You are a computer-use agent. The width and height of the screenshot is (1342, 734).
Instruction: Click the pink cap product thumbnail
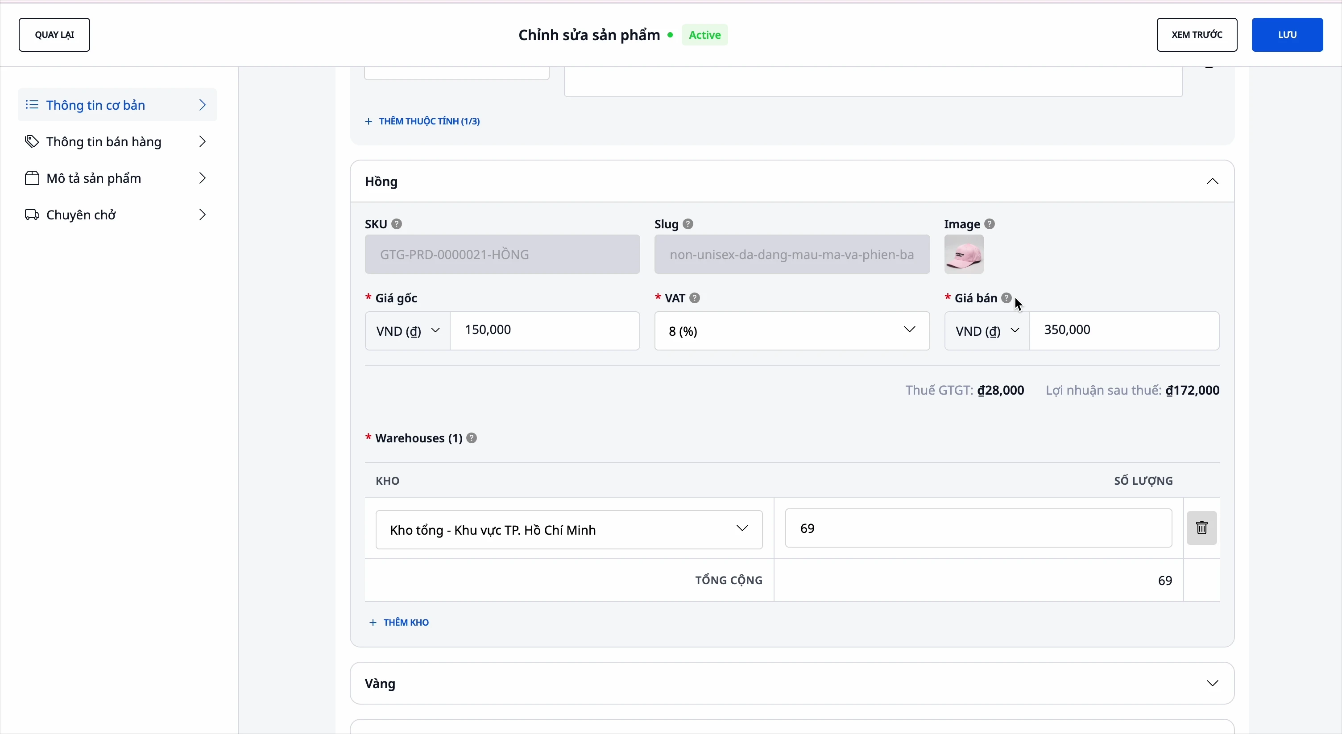click(x=964, y=255)
